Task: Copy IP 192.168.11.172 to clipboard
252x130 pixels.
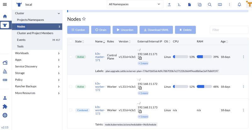Action: tap(140, 88)
